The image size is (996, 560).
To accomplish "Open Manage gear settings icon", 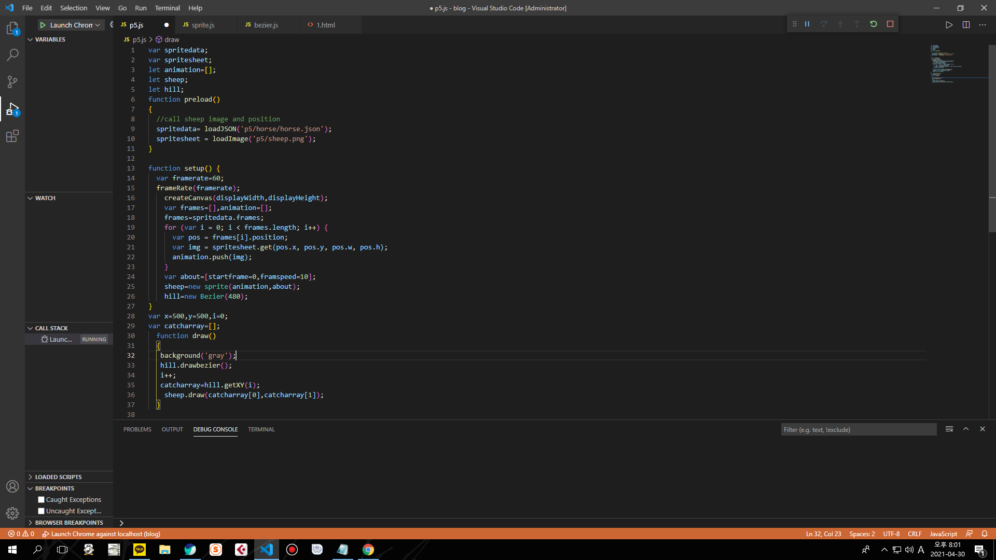I will [x=12, y=513].
